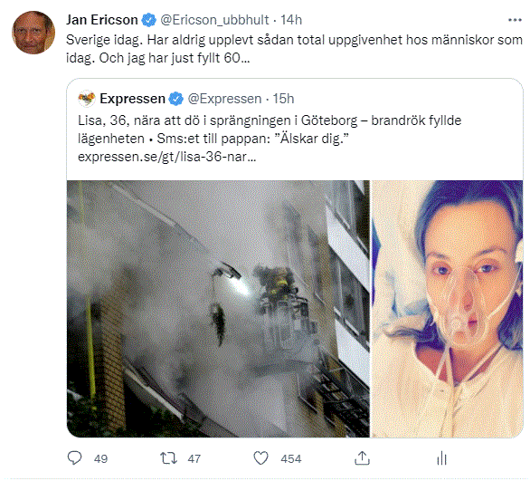The height and width of the screenshot is (481, 530).
Task: Open the three-dot more options menu
Action: (515, 20)
